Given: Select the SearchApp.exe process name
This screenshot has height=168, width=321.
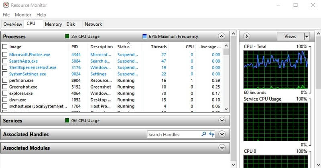Looking at the screenshot, I should [x=23, y=61].
